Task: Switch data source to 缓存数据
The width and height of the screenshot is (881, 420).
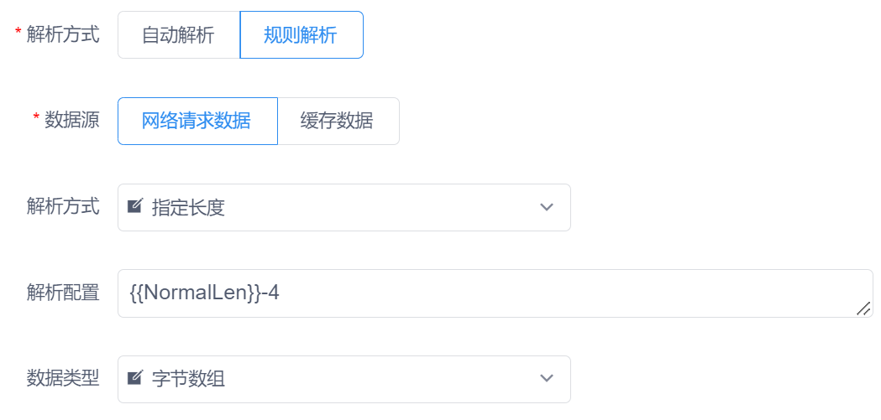Action: [x=337, y=121]
